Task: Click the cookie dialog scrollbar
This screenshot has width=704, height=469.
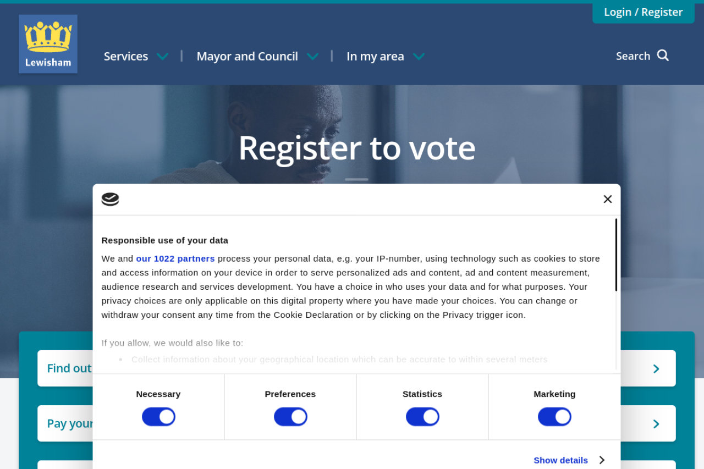Action: pos(616,255)
